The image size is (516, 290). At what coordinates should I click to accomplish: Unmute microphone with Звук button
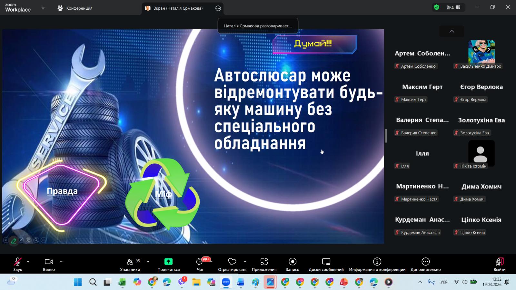(x=18, y=261)
